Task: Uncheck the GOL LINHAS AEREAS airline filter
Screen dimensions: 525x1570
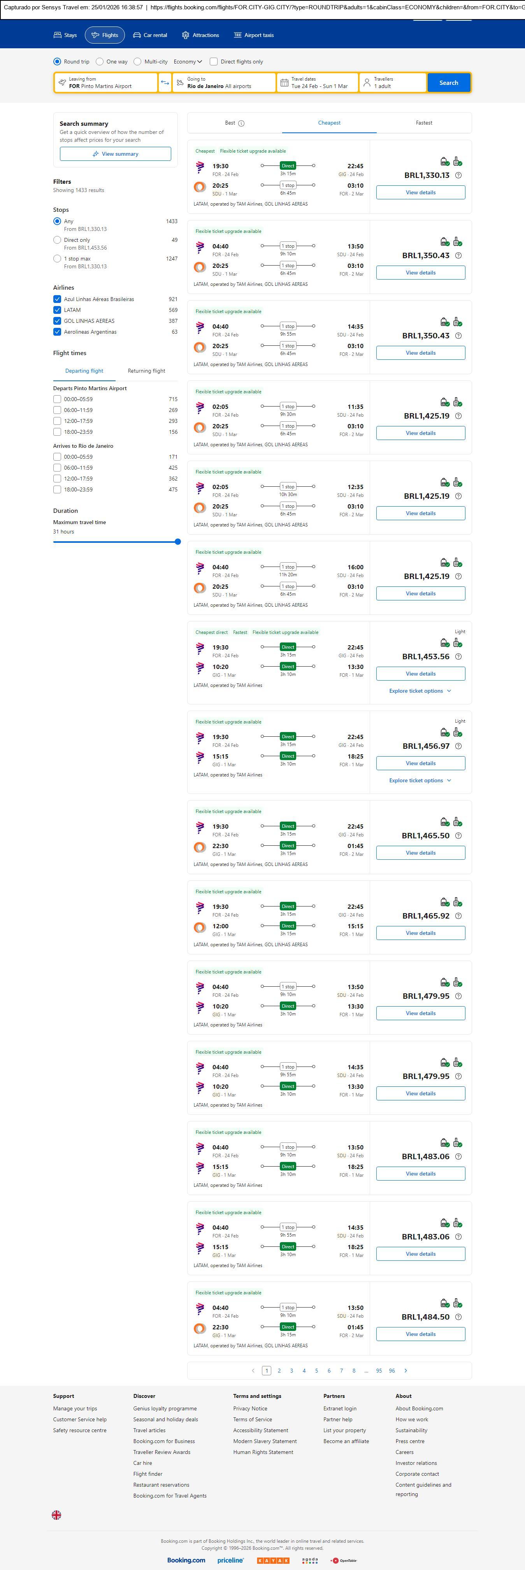Action: pyautogui.click(x=57, y=321)
